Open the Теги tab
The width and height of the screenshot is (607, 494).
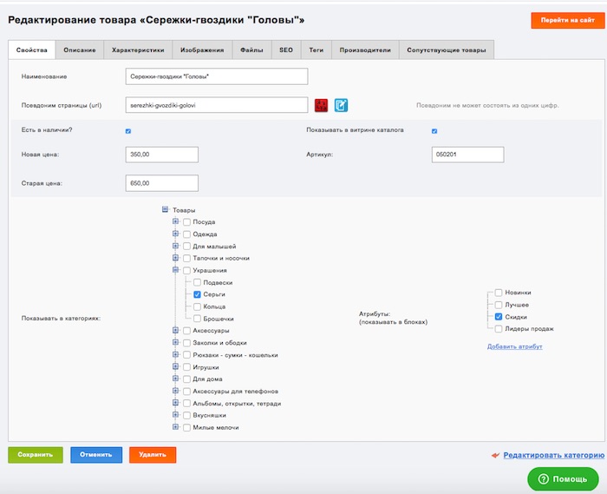[x=316, y=50]
